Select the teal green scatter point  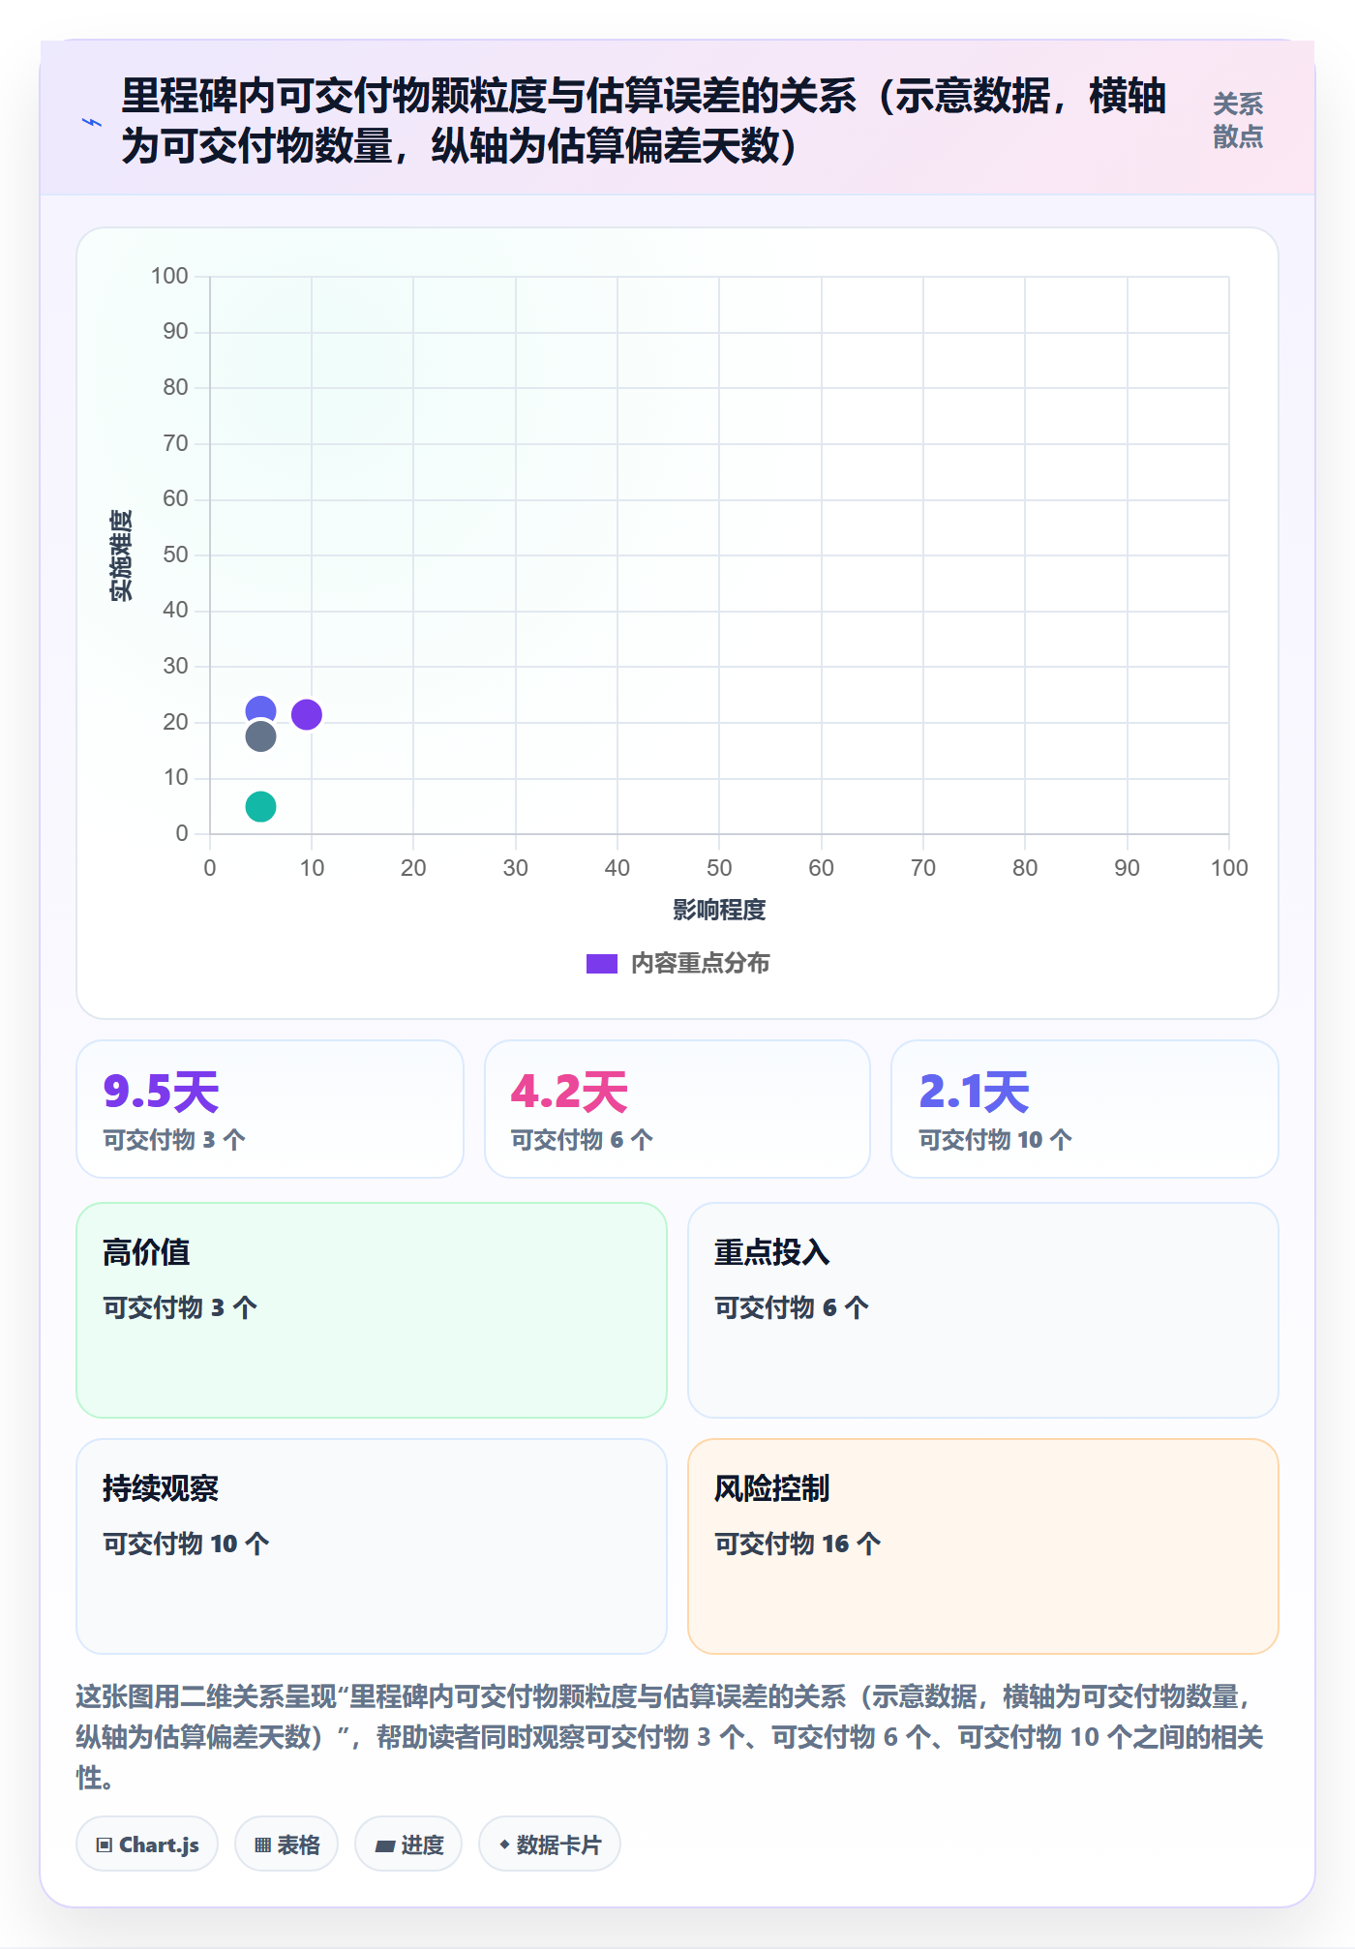coord(260,806)
